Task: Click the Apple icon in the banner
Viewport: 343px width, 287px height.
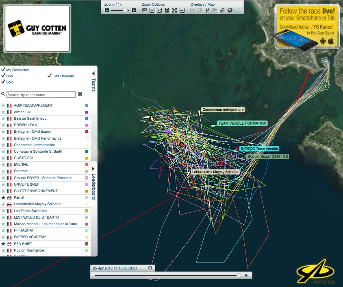Action: (x=331, y=41)
